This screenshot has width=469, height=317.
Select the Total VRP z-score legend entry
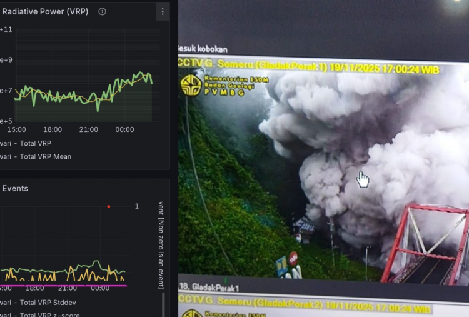pos(40,314)
